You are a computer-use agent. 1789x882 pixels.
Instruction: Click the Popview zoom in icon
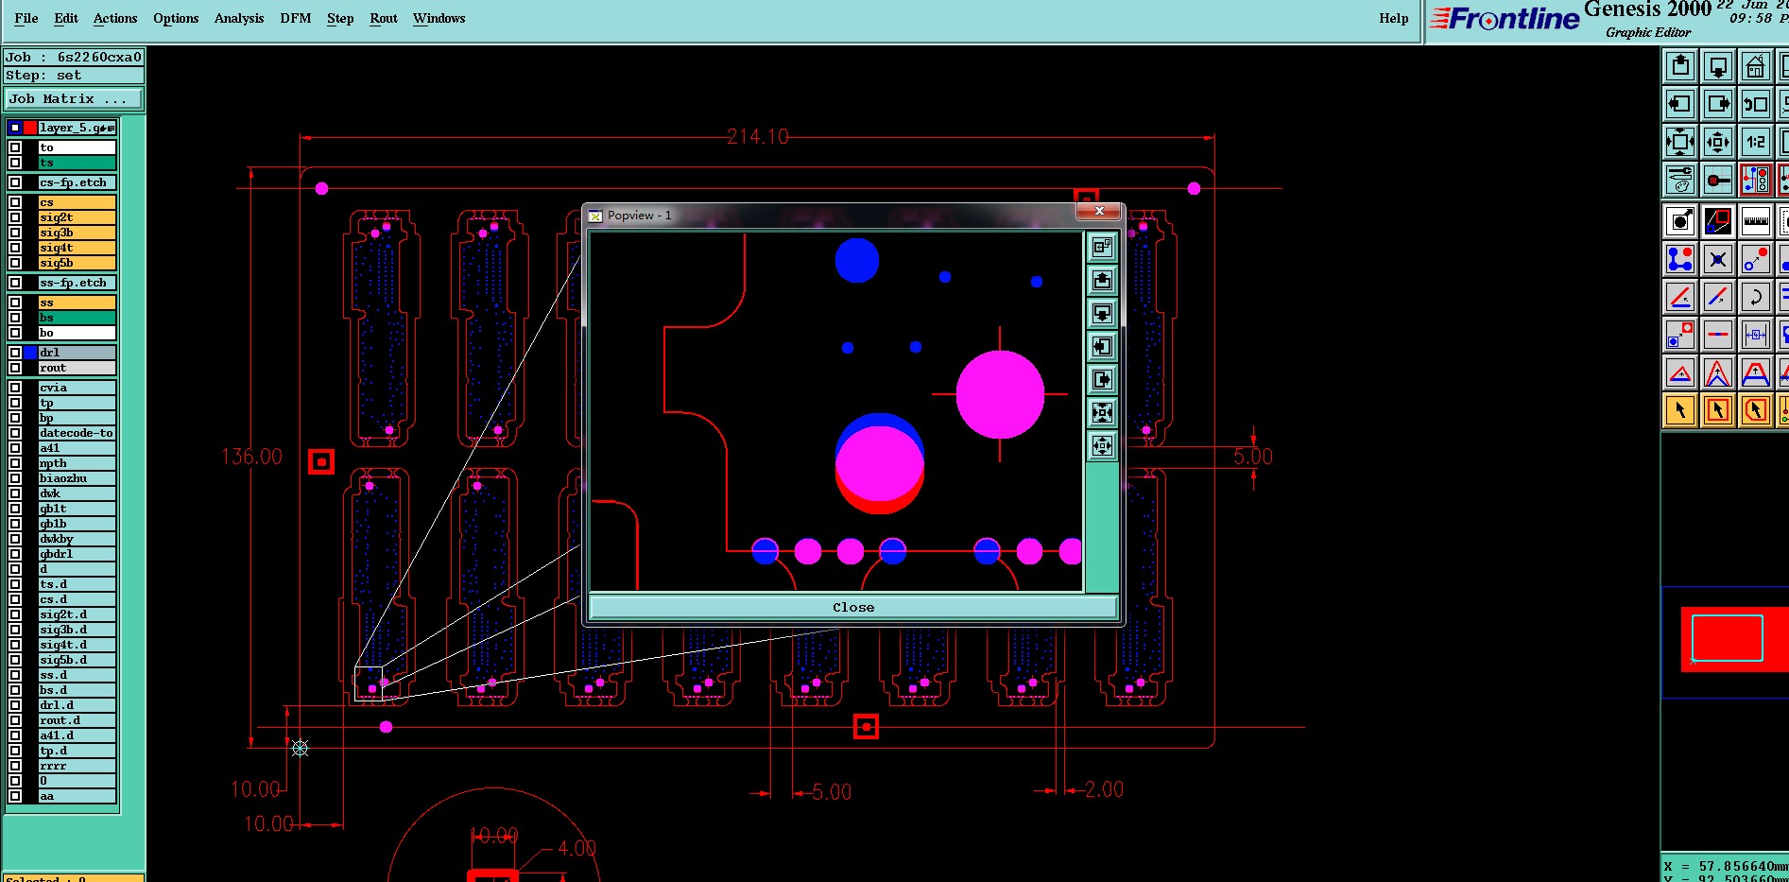coord(1102,413)
